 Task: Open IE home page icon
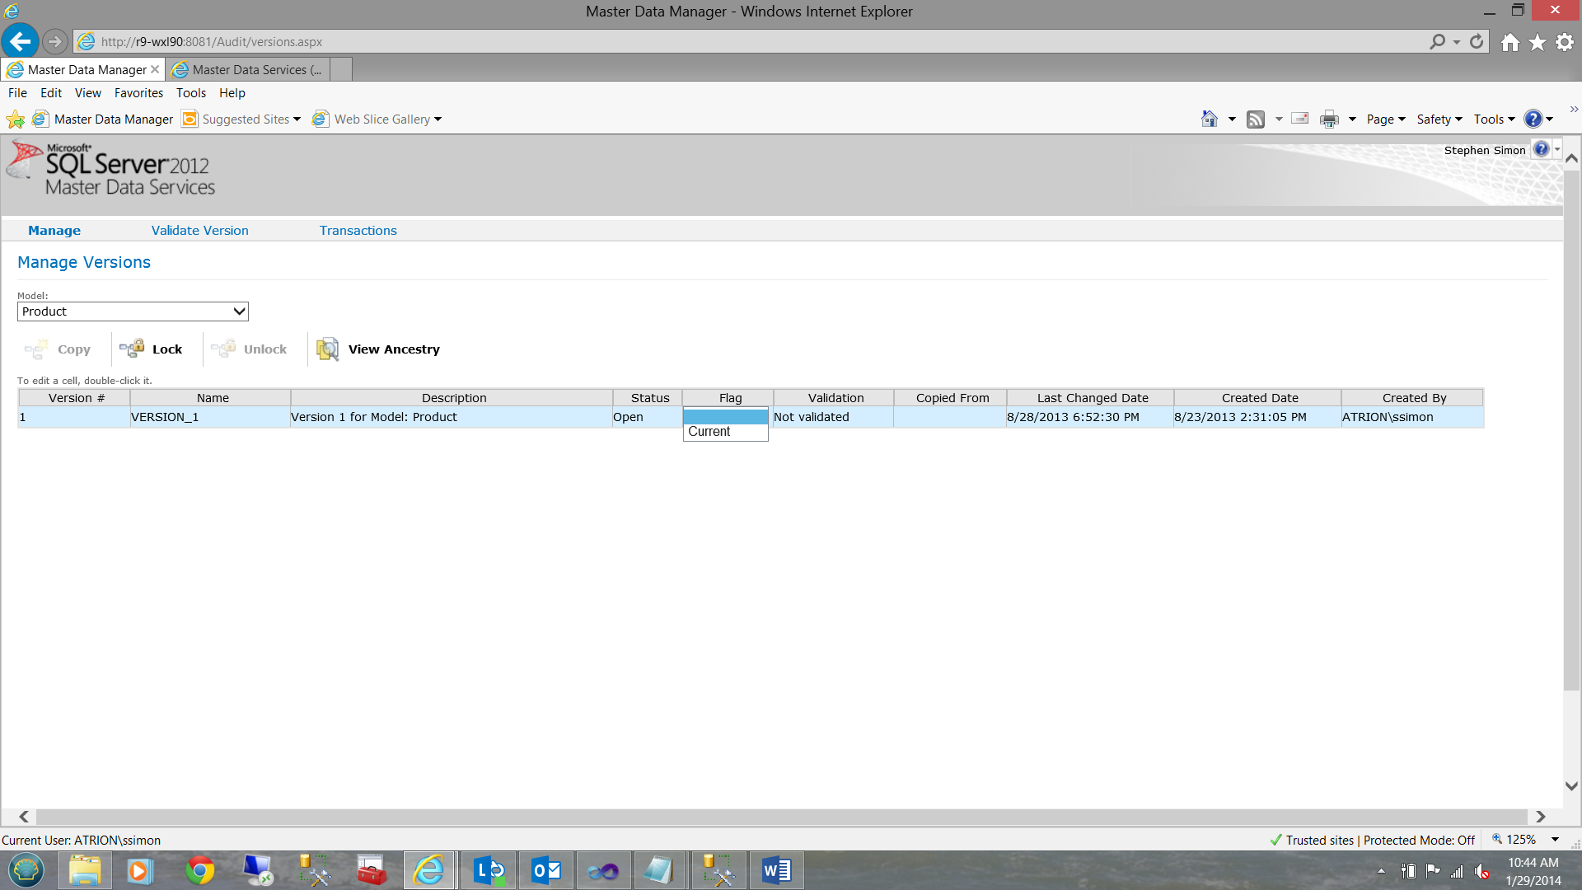coord(1509,42)
